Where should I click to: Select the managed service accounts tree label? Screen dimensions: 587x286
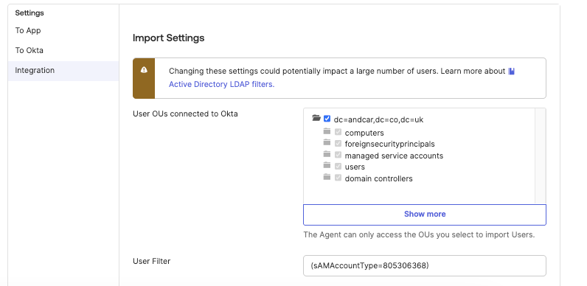[394, 156]
